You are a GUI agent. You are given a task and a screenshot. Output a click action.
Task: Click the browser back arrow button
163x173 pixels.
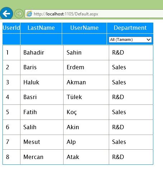[x=6, y=14]
